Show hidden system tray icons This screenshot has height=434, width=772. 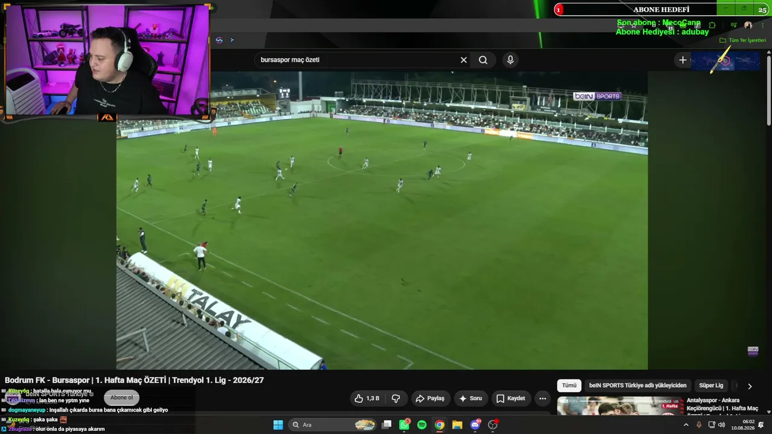click(x=686, y=425)
